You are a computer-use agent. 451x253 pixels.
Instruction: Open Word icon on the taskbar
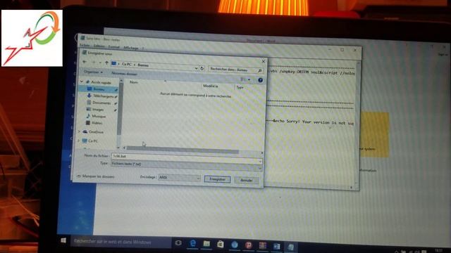[x=277, y=246]
